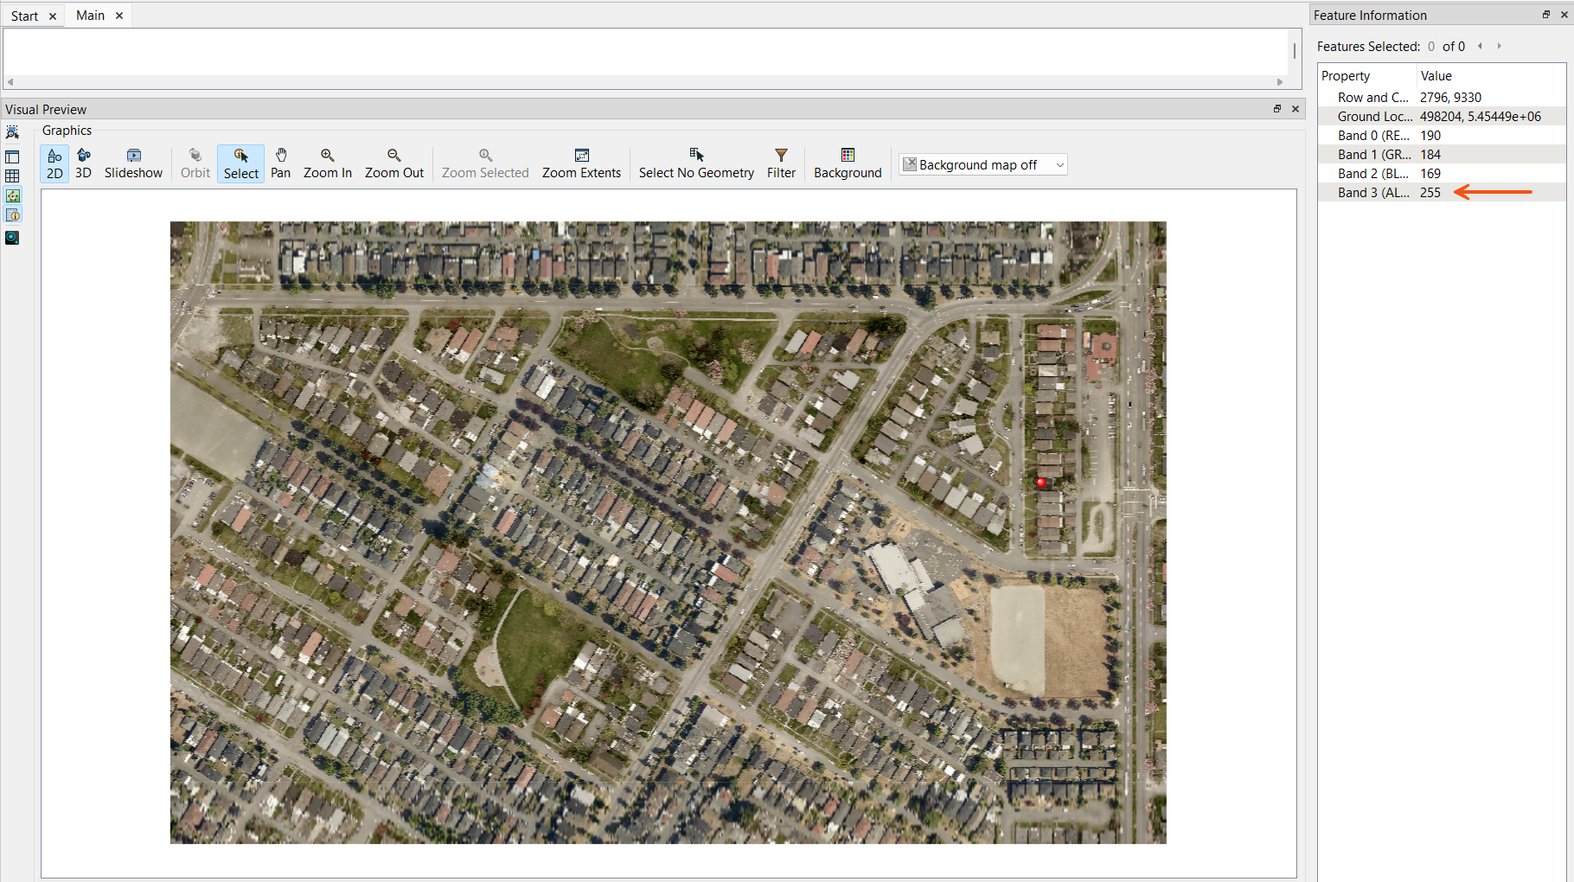1574x882 pixels.
Task: Select the 'Band 1 (GR...' property row
Action: [x=1442, y=155]
